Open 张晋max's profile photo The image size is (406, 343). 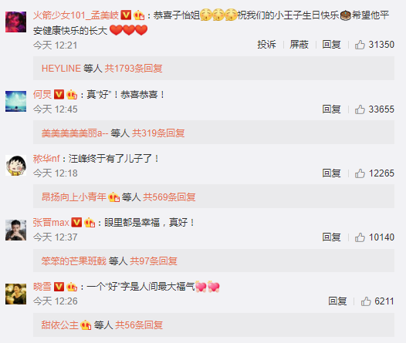(15, 230)
